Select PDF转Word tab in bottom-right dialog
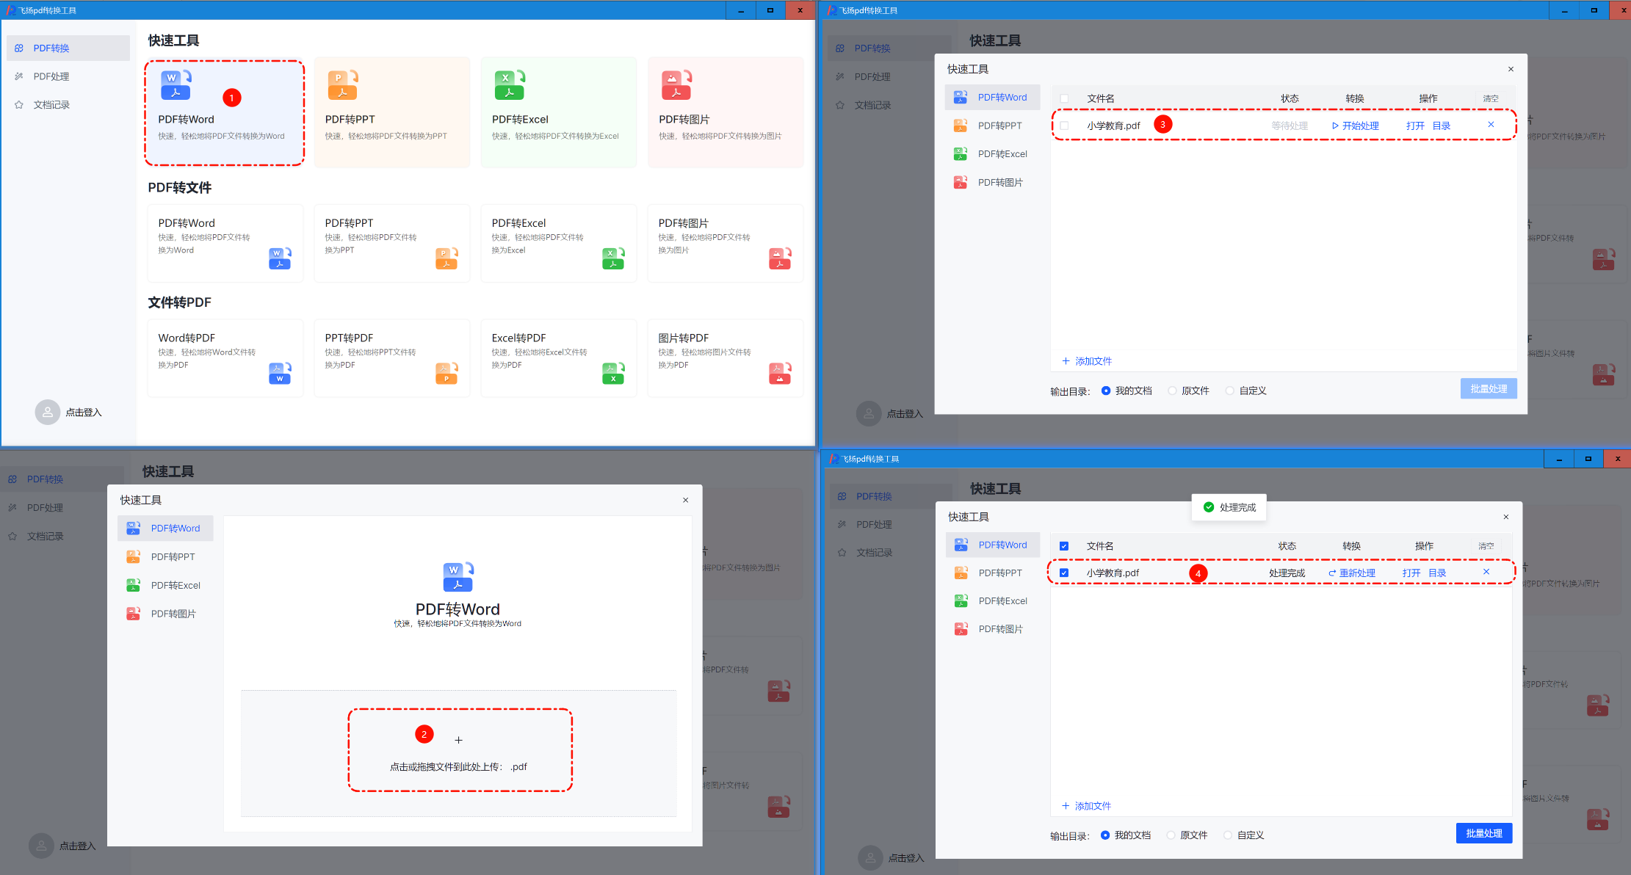 (993, 545)
